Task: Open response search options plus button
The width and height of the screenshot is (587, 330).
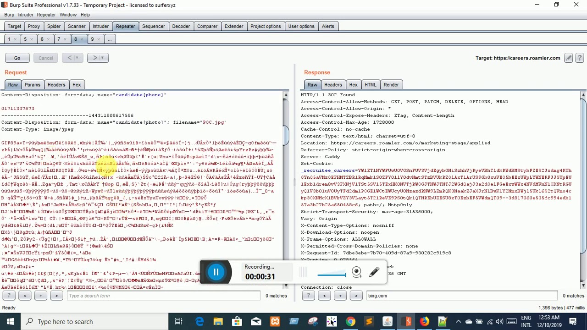Action: click(x=340, y=296)
